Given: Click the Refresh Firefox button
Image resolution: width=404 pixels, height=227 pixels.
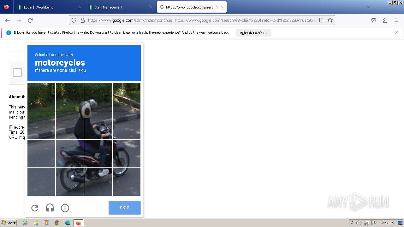Looking at the screenshot, I should click(x=253, y=33).
